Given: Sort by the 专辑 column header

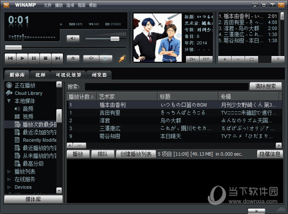Looking at the screenshot, I should click(249, 96).
